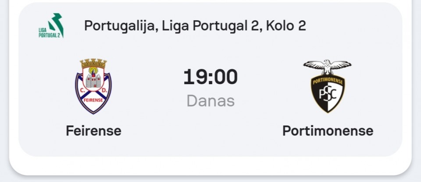This screenshot has height=182, width=421.
Task: Click the golden crown on Feirense crest
Action: click(x=93, y=63)
